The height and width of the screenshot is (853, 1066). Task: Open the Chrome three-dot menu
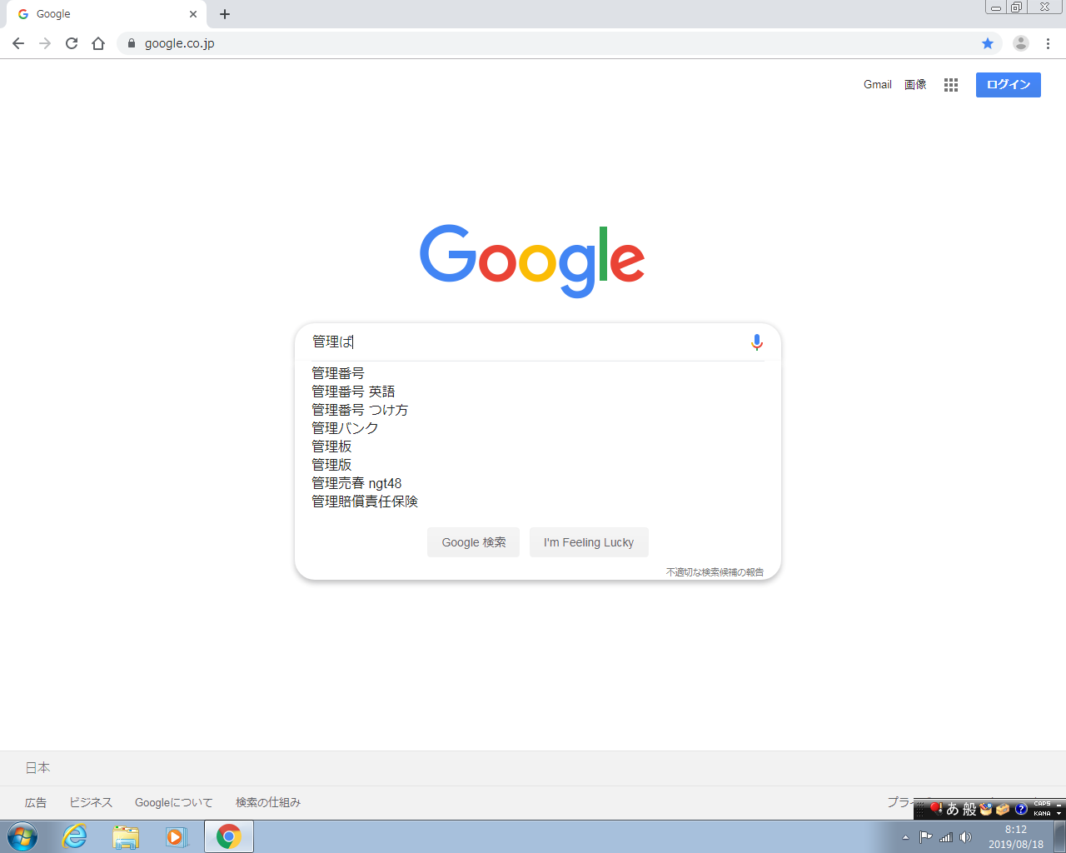pos(1048,43)
